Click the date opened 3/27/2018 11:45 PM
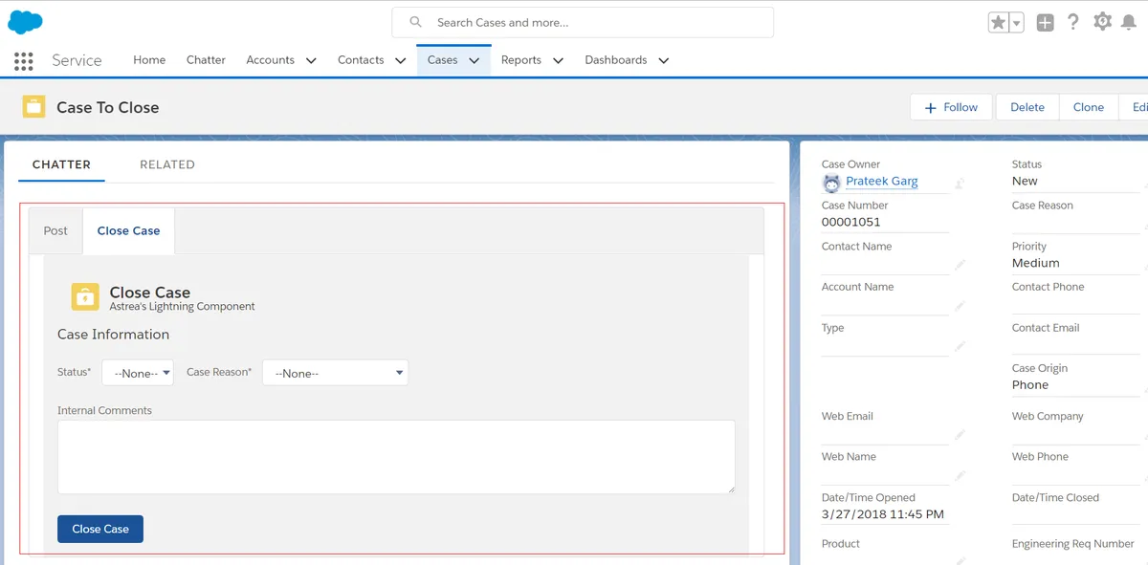This screenshot has height=565, width=1148. 883,514
